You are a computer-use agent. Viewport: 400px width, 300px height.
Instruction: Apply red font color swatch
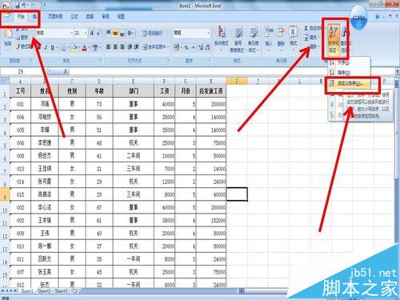(x=85, y=48)
